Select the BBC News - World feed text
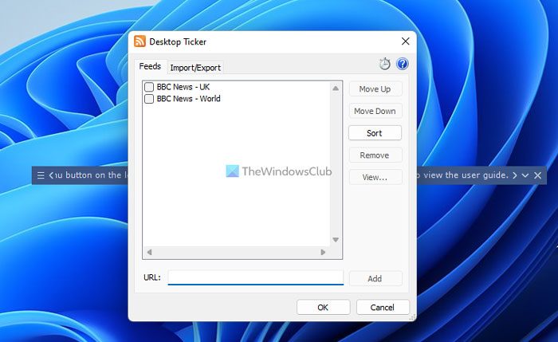The image size is (558, 342). (189, 99)
